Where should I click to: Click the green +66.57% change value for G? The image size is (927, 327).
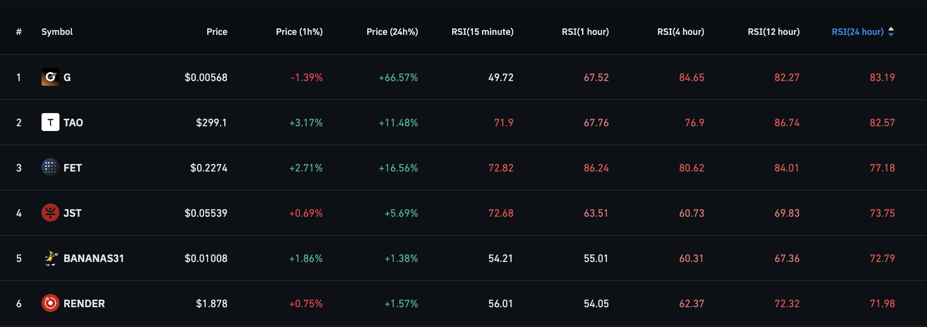(398, 77)
